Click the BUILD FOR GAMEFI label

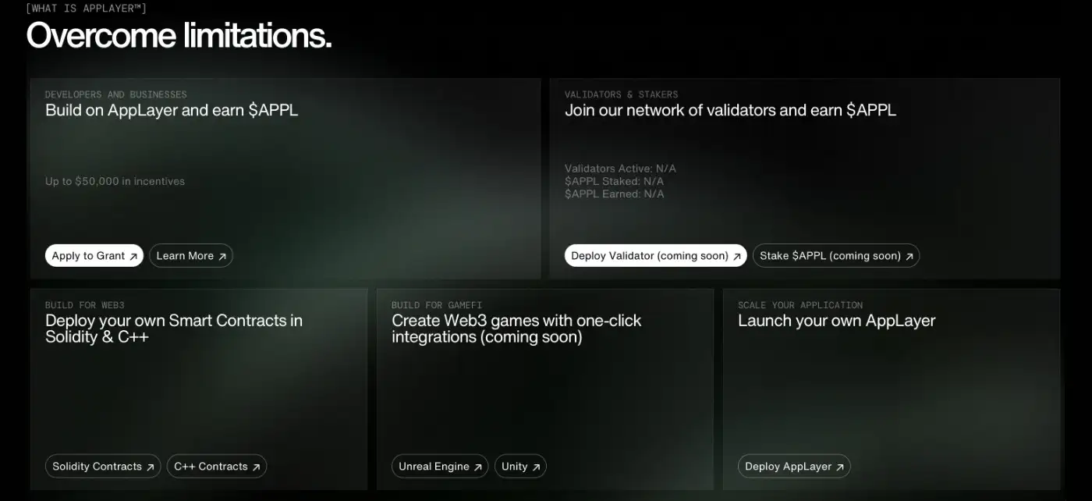438,305
